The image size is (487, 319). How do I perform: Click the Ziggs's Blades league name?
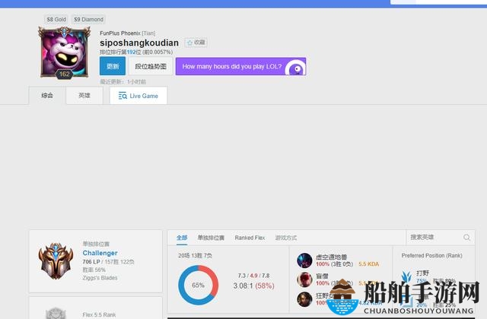100,278
